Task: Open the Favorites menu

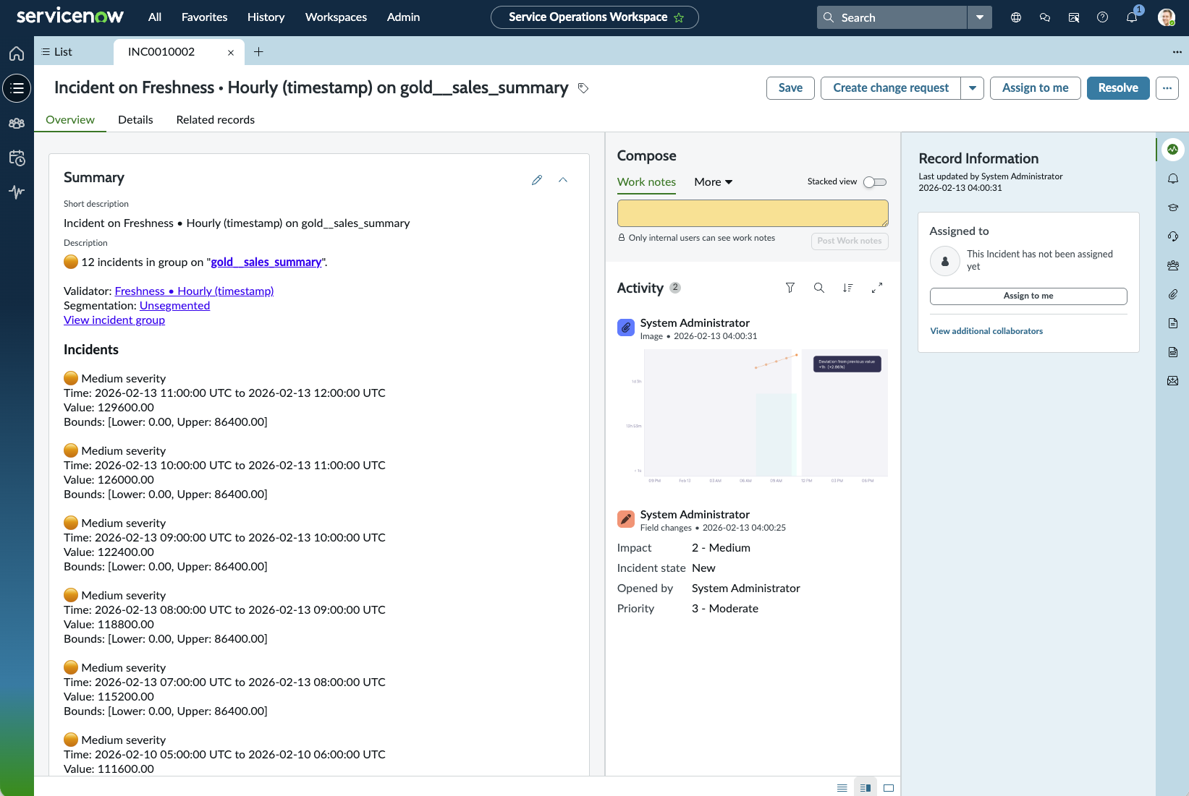Action: coord(205,17)
